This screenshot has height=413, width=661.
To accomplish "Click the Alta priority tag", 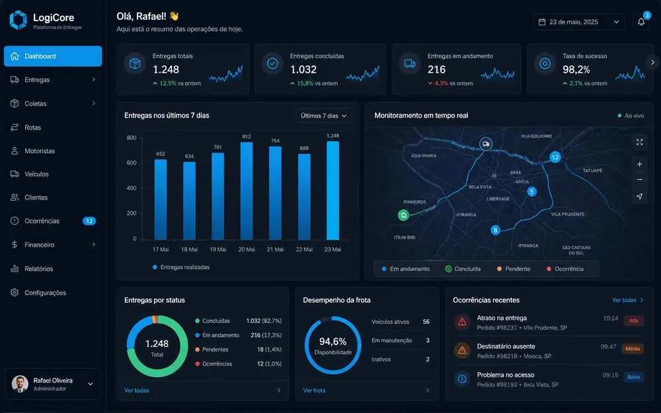I will coord(633,320).
